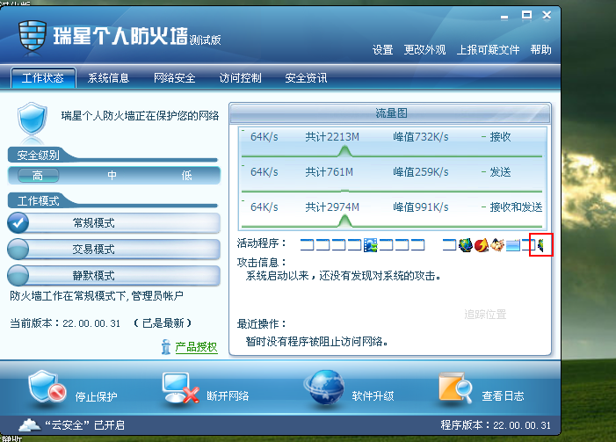616x442 pixels.
Task: Click the “云安全”已开启 status text
Action: point(84,425)
